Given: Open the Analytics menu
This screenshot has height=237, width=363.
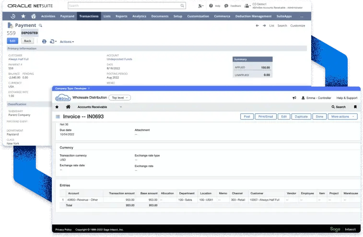Looking at the screenshot, I should click(x=139, y=16).
